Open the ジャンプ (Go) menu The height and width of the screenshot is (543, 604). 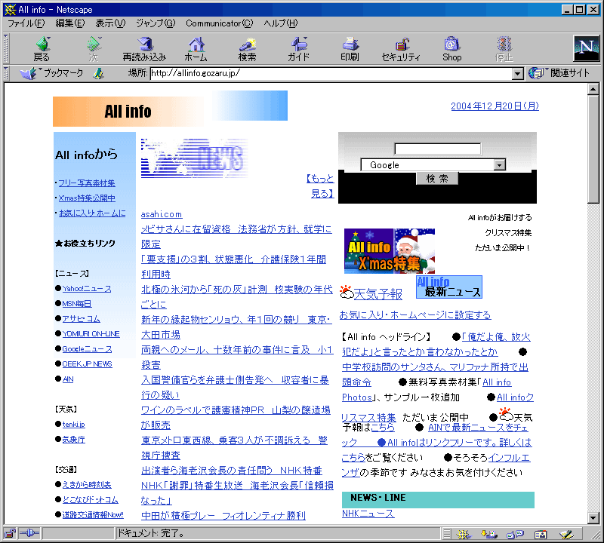coord(156,23)
